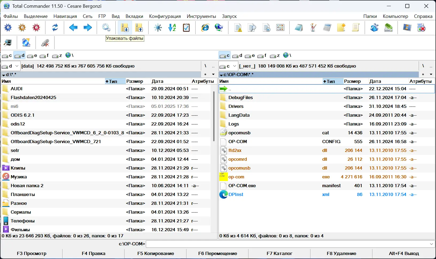This screenshot has height=259, width=436.
Task: Open network neighborhood in the left drive bar
Action: pyautogui.click(x=69, y=55)
